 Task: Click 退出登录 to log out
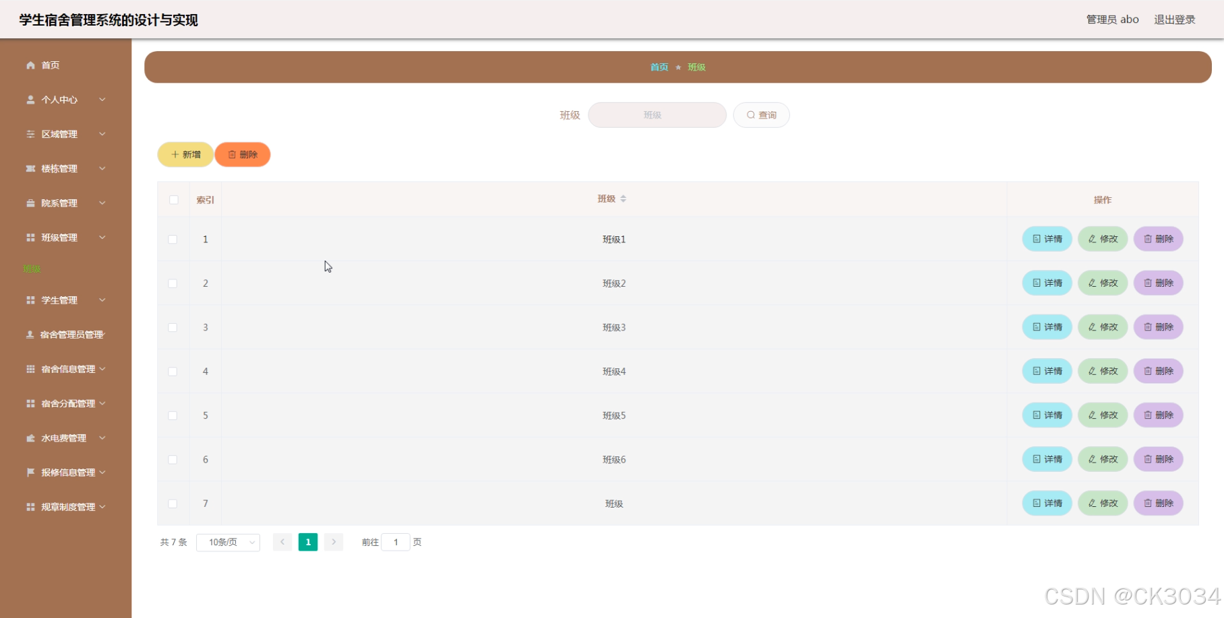[1174, 19]
